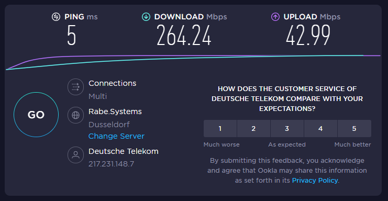
Task: Click the 264.24 download result
Action: (184, 36)
